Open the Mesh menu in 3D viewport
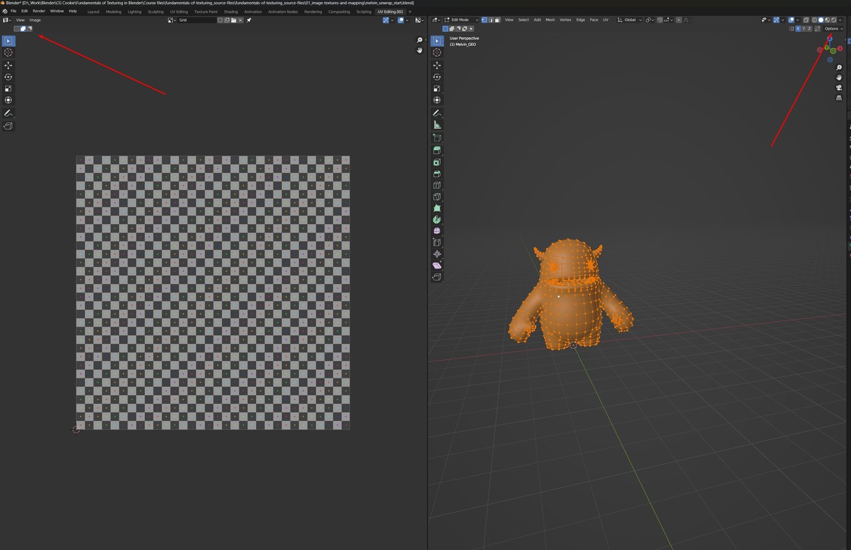Image resolution: width=851 pixels, height=550 pixels. click(x=550, y=20)
